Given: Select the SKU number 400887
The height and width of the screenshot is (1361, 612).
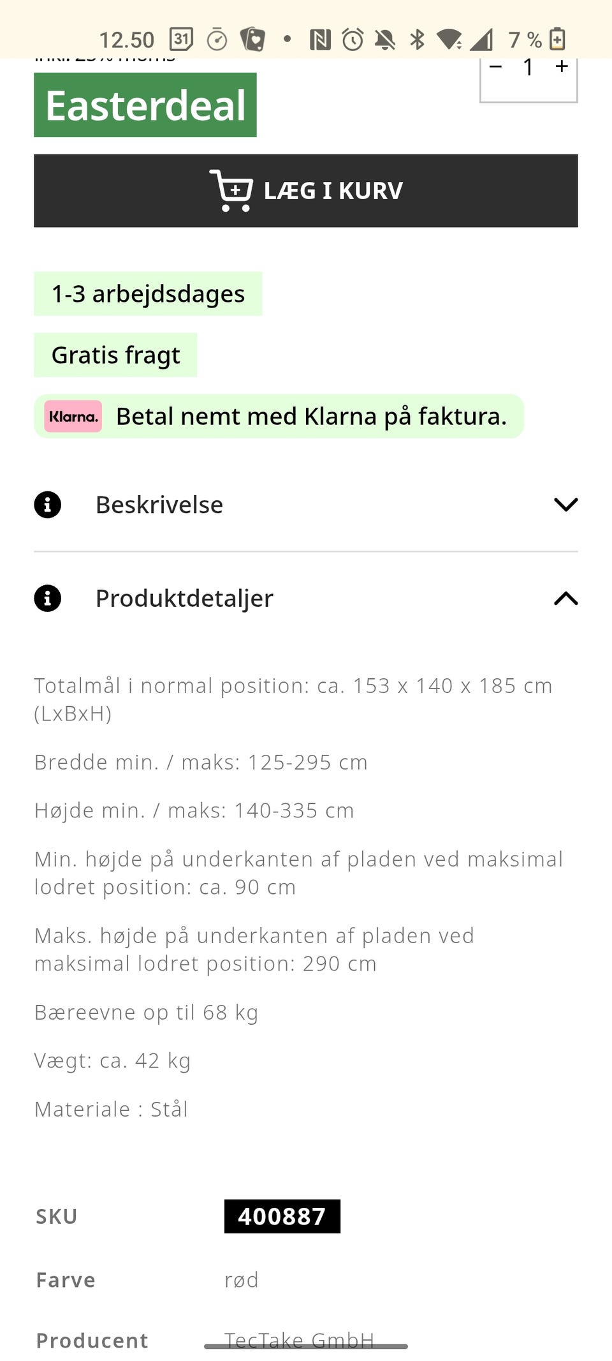Looking at the screenshot, I should coord(282,1216).
